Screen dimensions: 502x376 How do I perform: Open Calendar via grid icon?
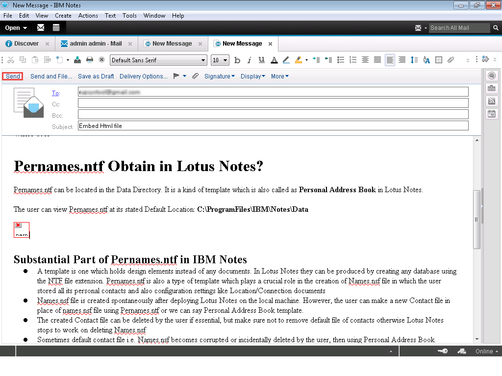point(56,27)
